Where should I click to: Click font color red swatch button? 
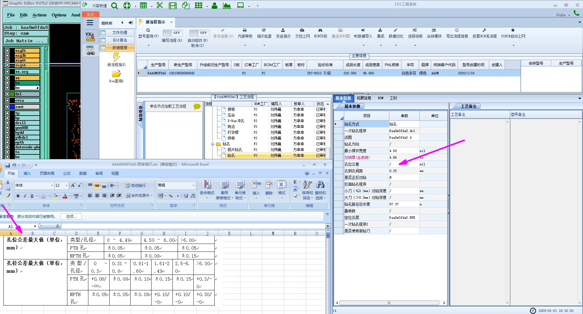pyautogui.click(x=65, y=196)
